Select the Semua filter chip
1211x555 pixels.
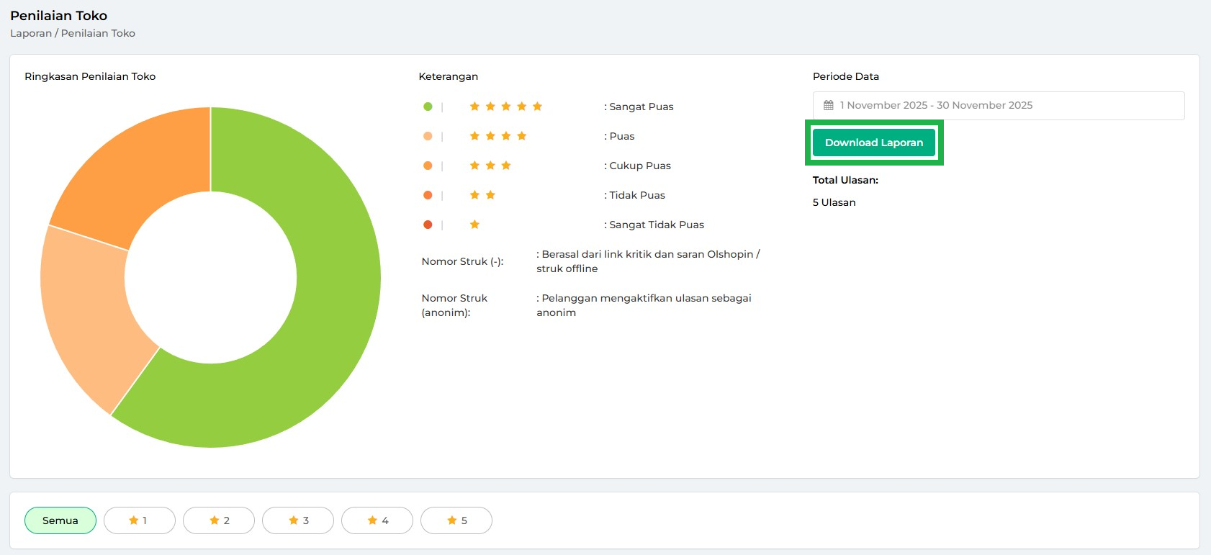pos(60,520)
